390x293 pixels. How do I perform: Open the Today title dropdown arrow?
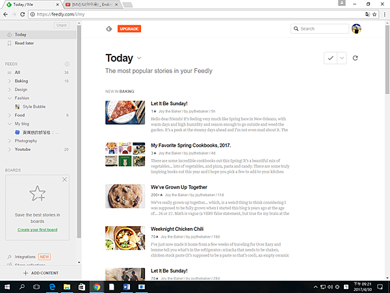(139, 58)
